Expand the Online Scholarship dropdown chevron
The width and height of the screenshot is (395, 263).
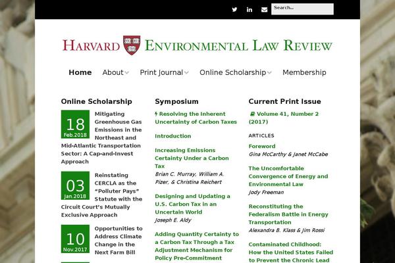pos(269,73)
